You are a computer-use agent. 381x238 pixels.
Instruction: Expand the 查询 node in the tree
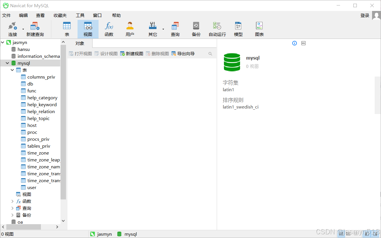click(x=12, y=208)
